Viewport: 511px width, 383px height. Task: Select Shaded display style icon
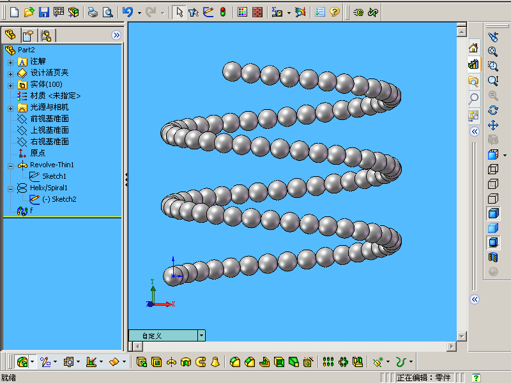pyautogui.click(x=492, y=228)
